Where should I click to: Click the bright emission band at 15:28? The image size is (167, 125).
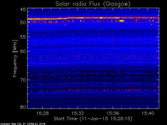tap(44, 19)
